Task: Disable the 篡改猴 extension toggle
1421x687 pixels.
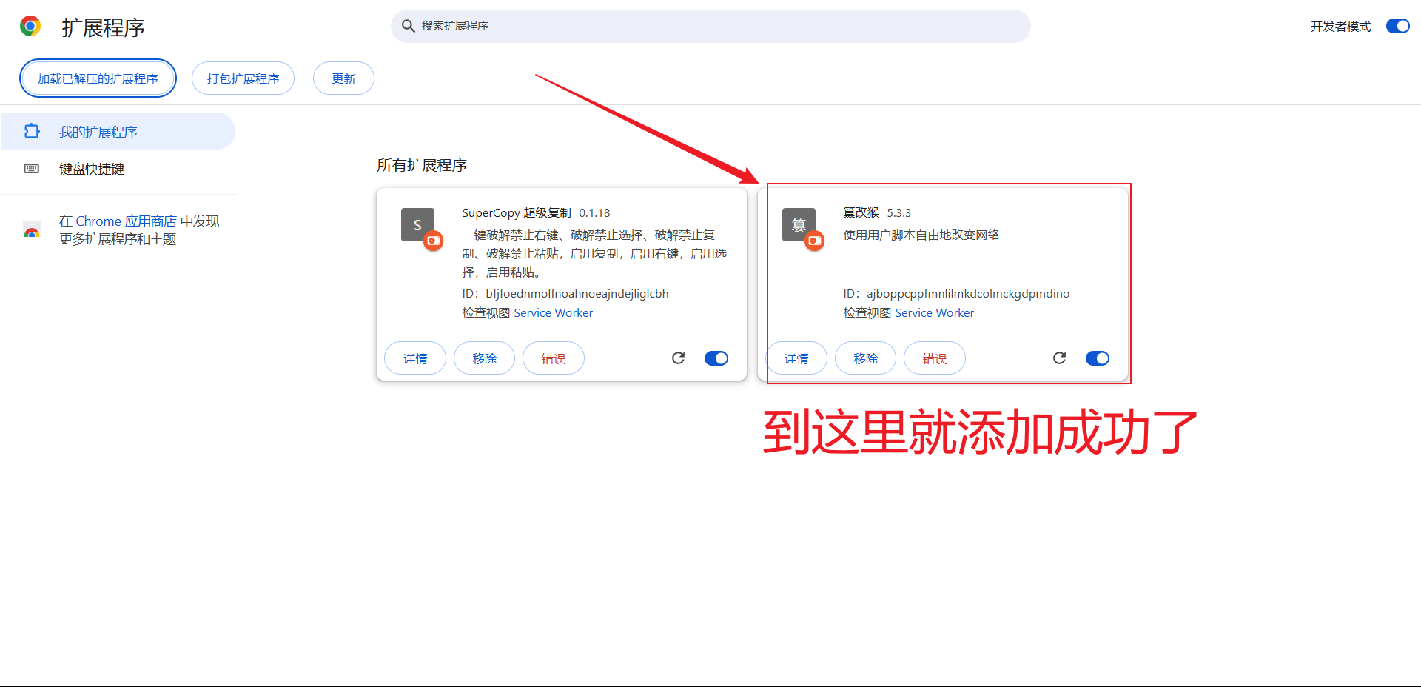Action: click(x=1098, y=358)
